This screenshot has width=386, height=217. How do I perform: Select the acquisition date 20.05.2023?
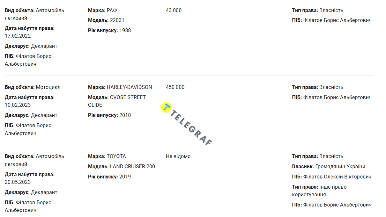point(18,182)
